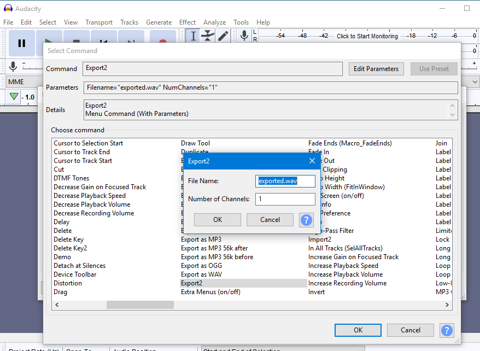Click the Edit Parameters button

coord(377,69)
